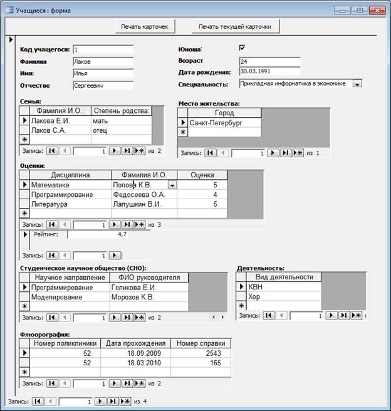Click the КВН activity cell
391x411 pixels.
click(284, 287)
